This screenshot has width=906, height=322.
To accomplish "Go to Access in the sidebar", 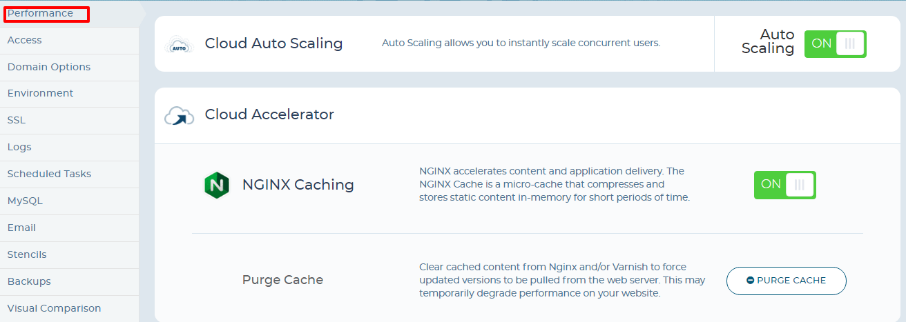I will [25, 40].
